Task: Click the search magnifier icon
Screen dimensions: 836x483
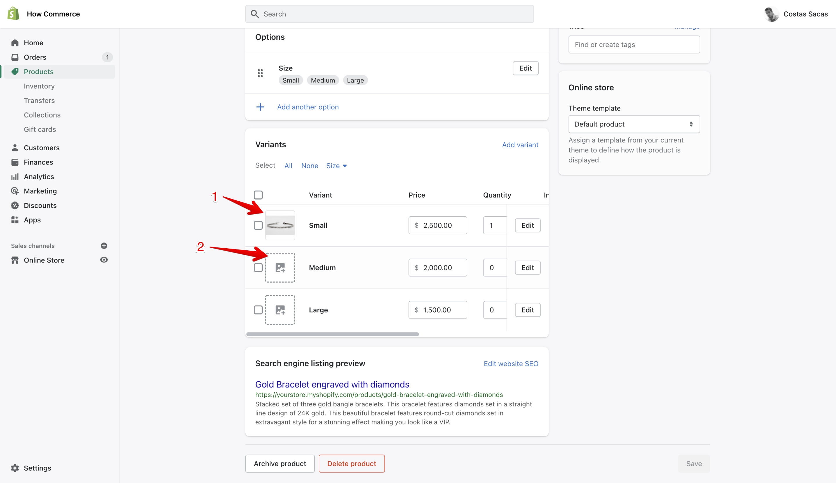Action: pyautogui.click(x=255, y=14)
